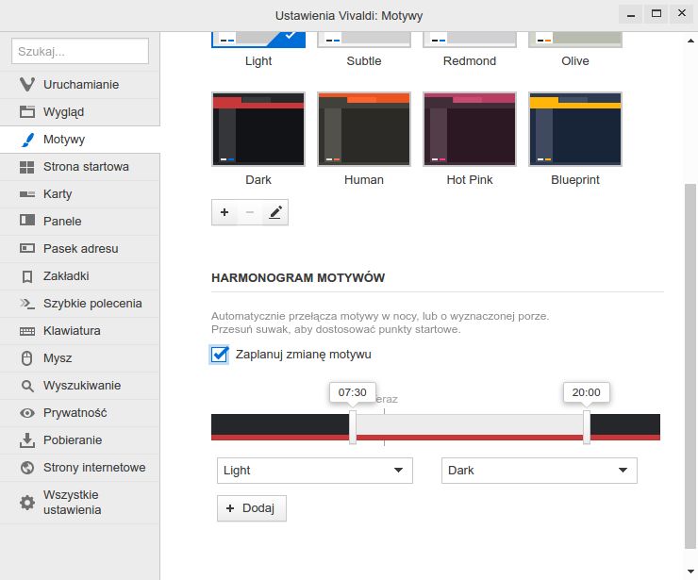
Task: Click the vertical scrollbar thumb
Action: 690,366
